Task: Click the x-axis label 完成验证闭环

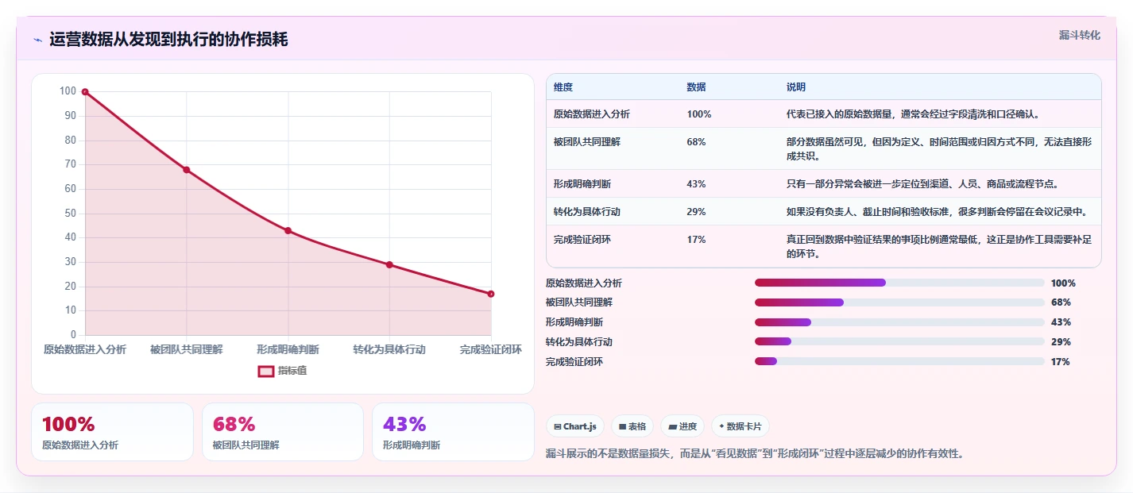Action: pyautogui.click(x=491, y=350)
